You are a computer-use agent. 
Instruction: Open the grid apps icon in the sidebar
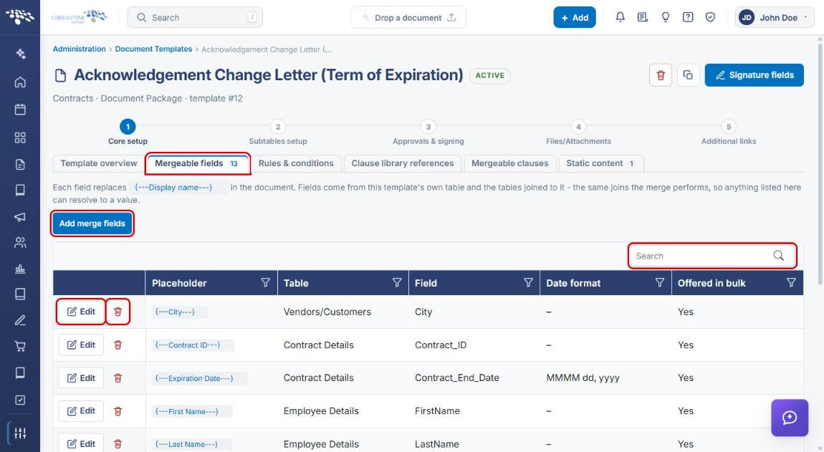tap(20, 138)
